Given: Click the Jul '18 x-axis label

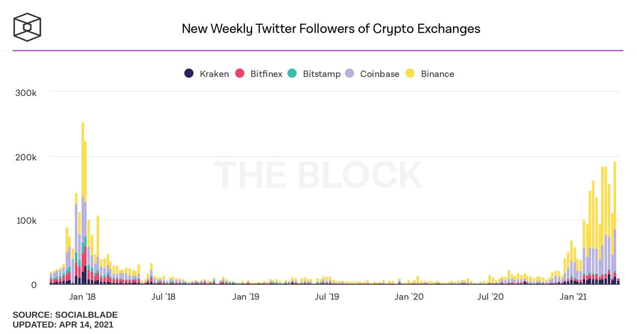Looking at the screenshot, I should [163, 297].
